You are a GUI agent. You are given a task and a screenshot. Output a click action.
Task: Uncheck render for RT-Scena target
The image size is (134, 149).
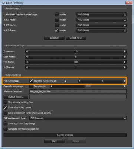(57, 31)
